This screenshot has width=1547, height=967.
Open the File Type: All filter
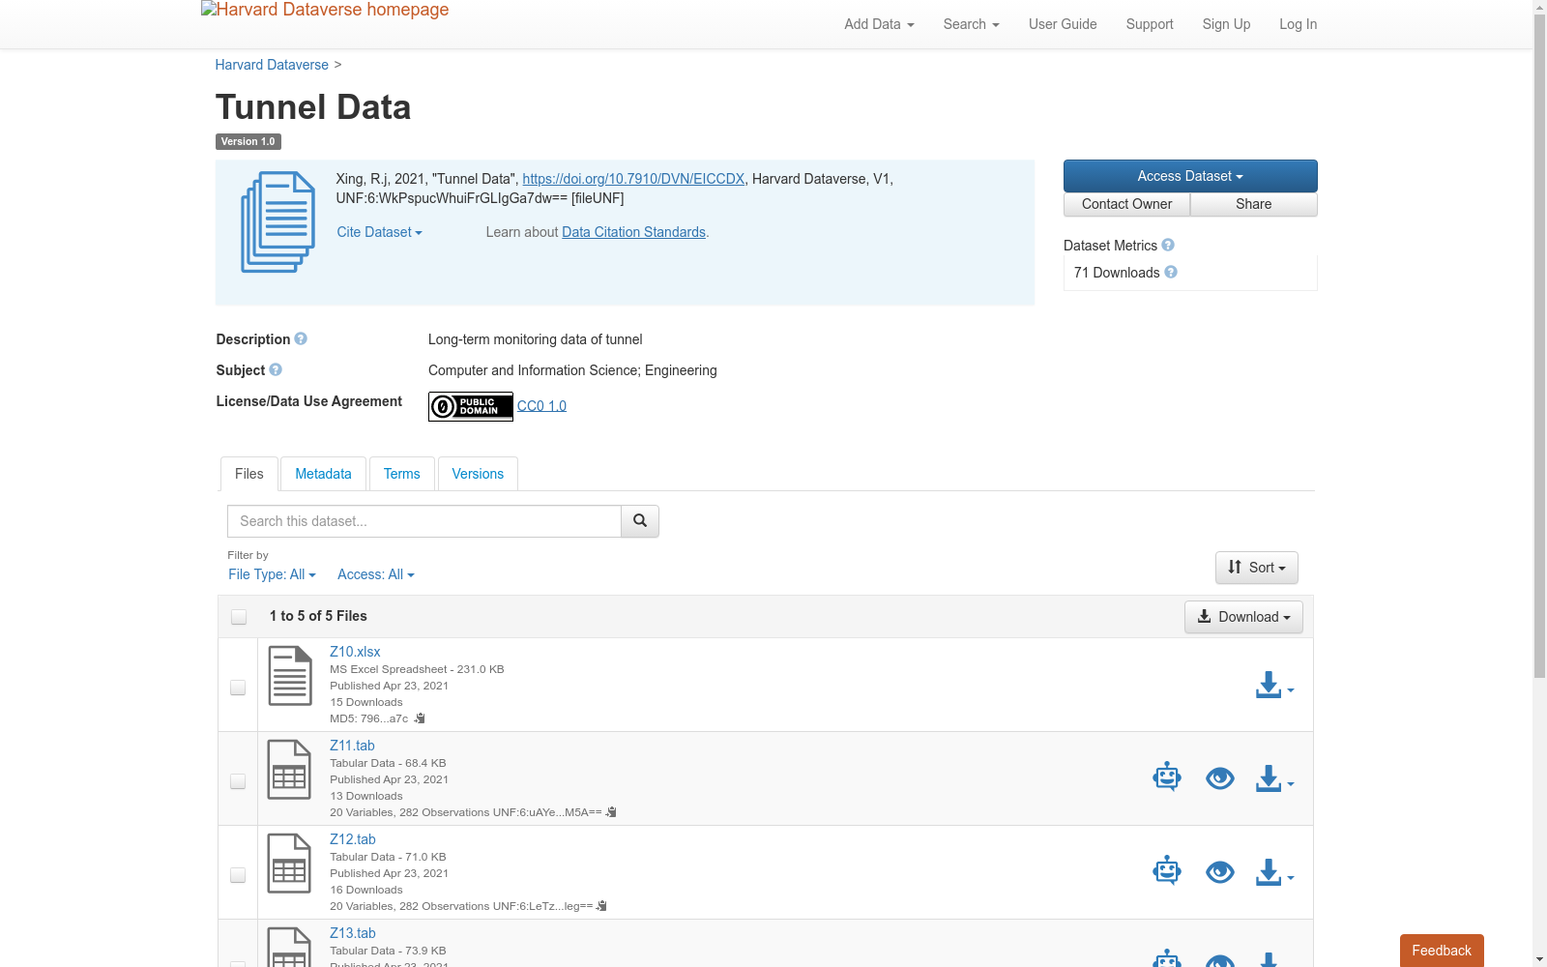point(272,574)
